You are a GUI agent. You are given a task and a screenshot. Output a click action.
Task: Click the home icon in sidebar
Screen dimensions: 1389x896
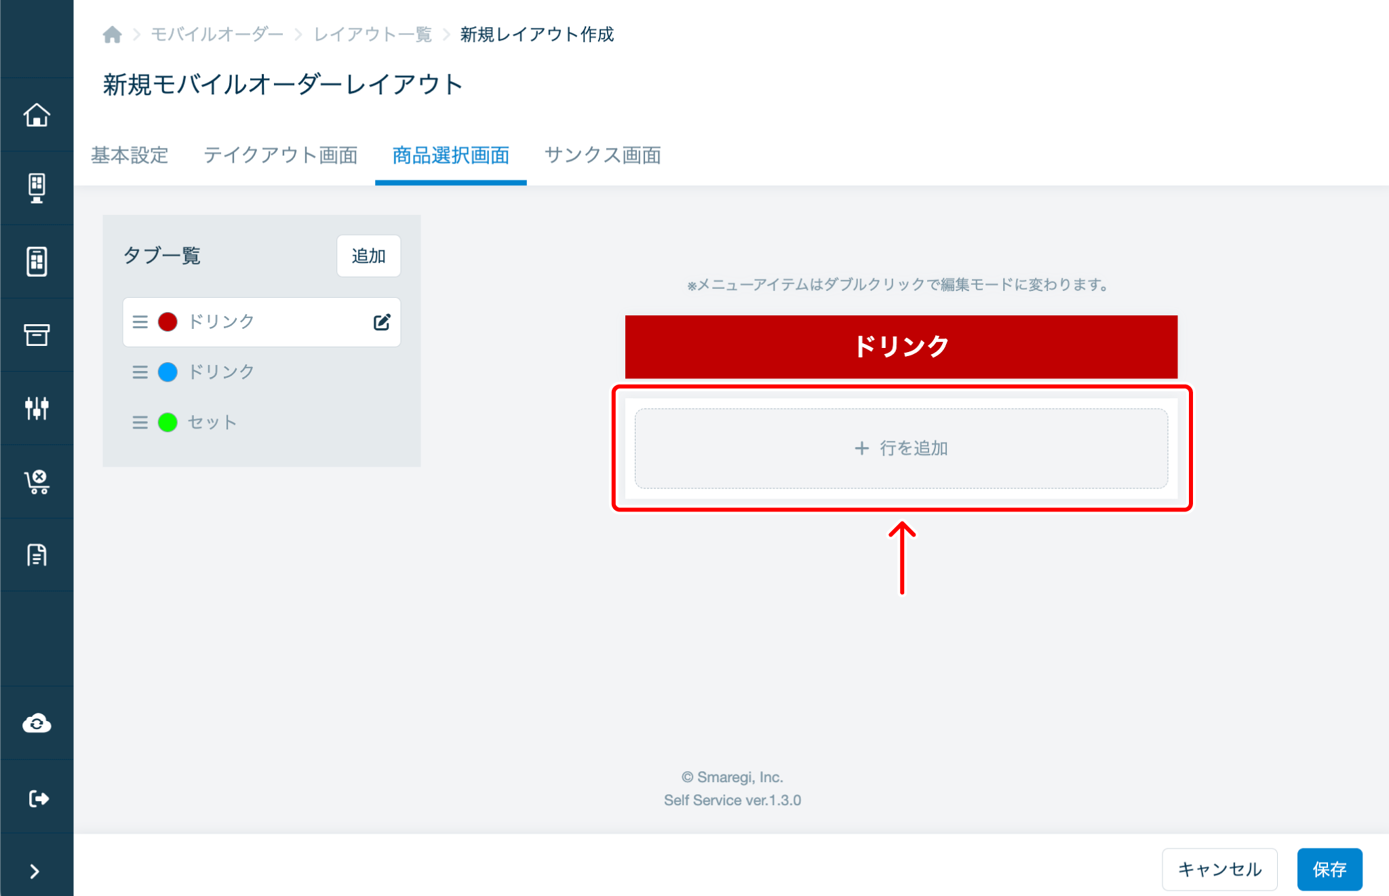(x=37, y=115)
